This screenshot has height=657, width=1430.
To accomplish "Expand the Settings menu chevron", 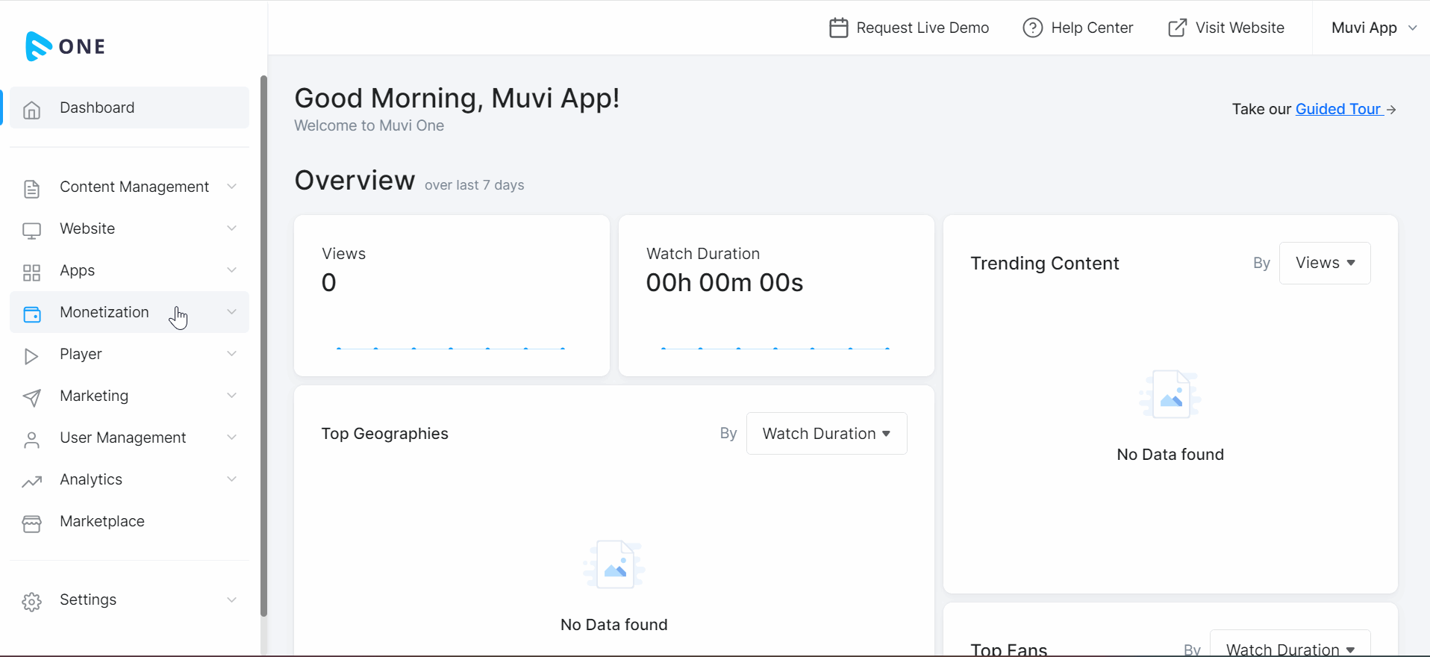I will click(231, 600).
